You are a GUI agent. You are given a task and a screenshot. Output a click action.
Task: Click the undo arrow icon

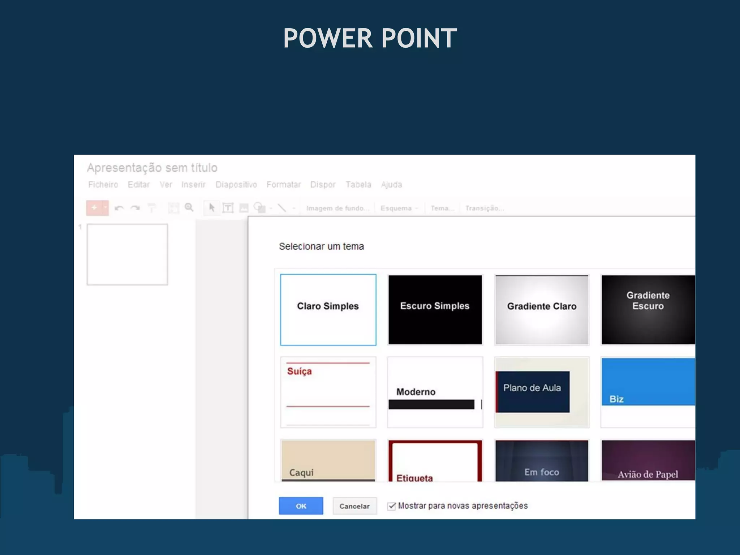pos(119,208)
